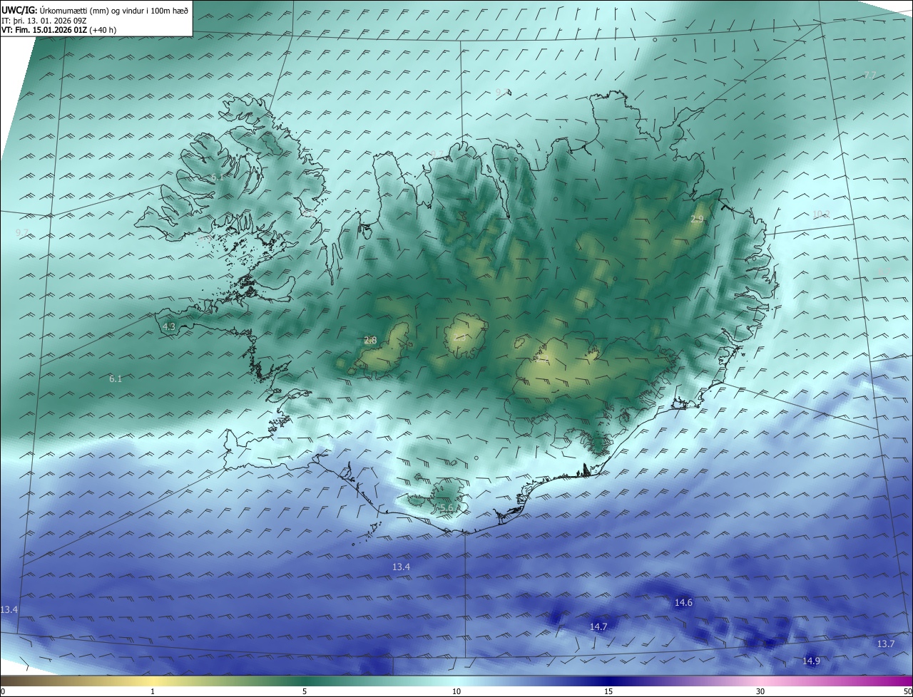Click the 4.3 value on the Snæfellsnes peninsula

(x=169, y=326)
